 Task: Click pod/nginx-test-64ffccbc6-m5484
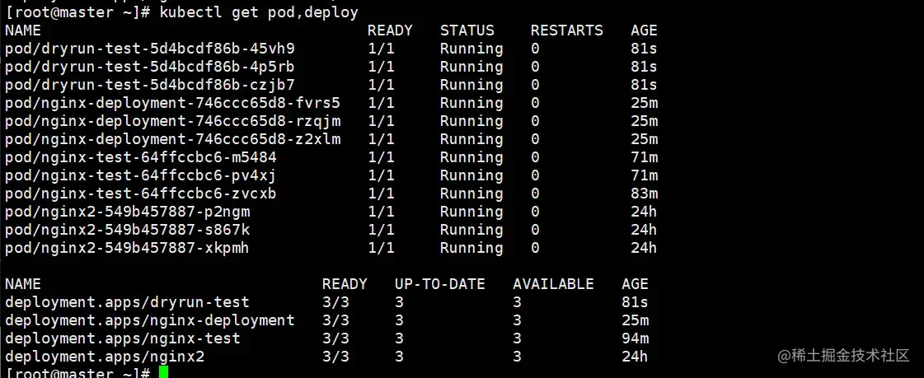141,157
